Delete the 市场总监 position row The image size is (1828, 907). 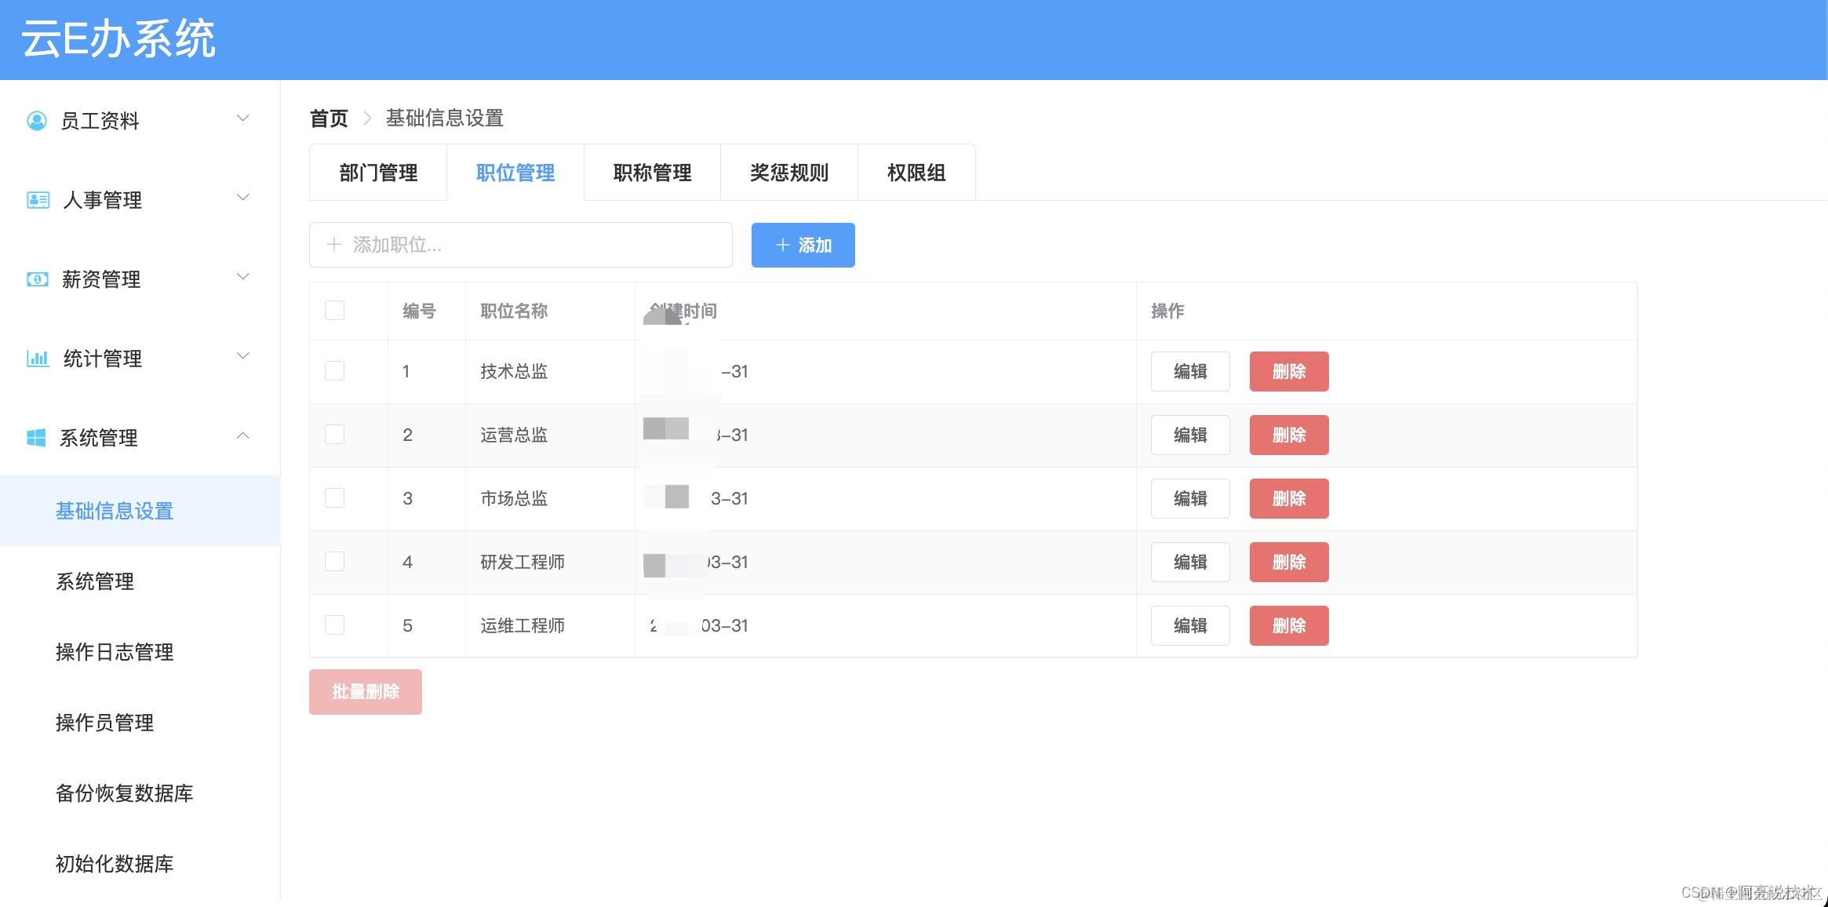tap(1288, 498)
